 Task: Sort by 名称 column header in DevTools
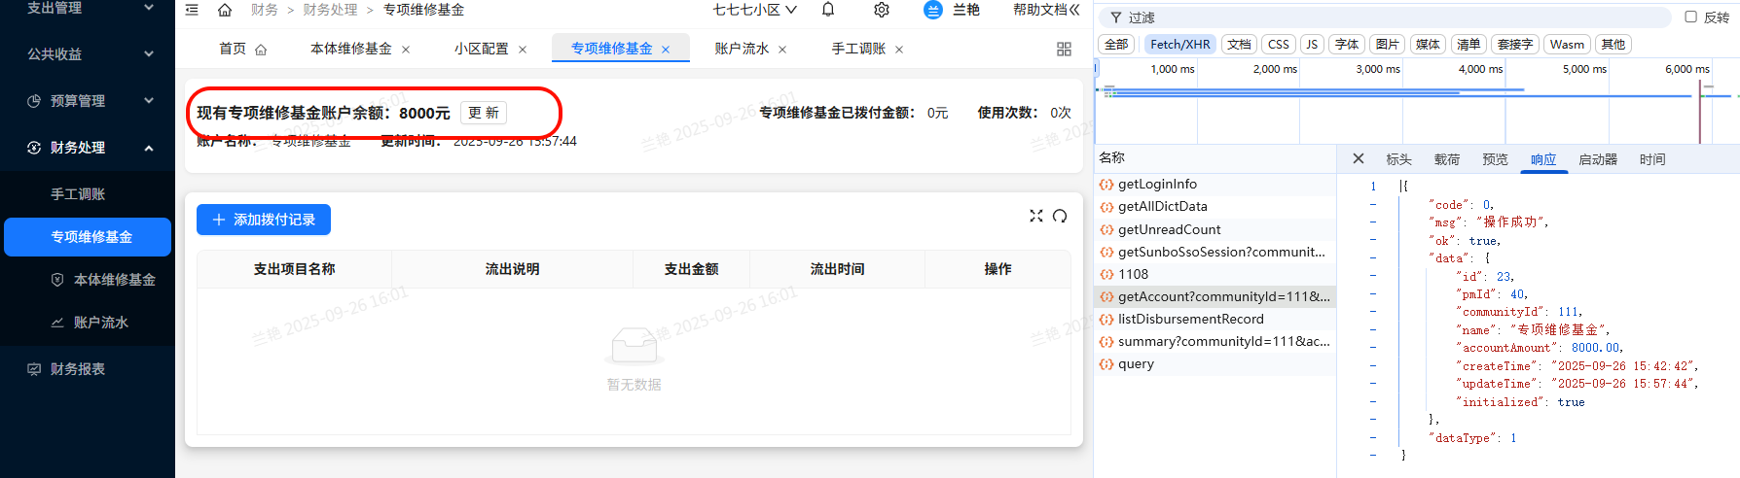pyautogui.click(x=1214, y=157)
